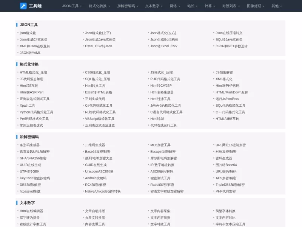This screenshot has height=227, width=302.
Task: Open C++代码格式化工具 link
Action: point(230,112)
